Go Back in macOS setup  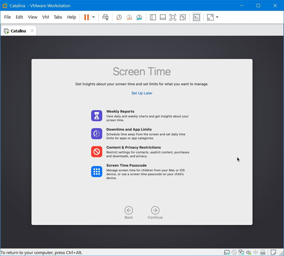128,213
